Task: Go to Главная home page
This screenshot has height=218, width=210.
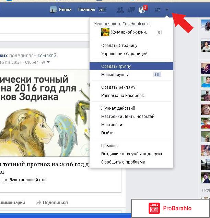Action: click(86, 10)
